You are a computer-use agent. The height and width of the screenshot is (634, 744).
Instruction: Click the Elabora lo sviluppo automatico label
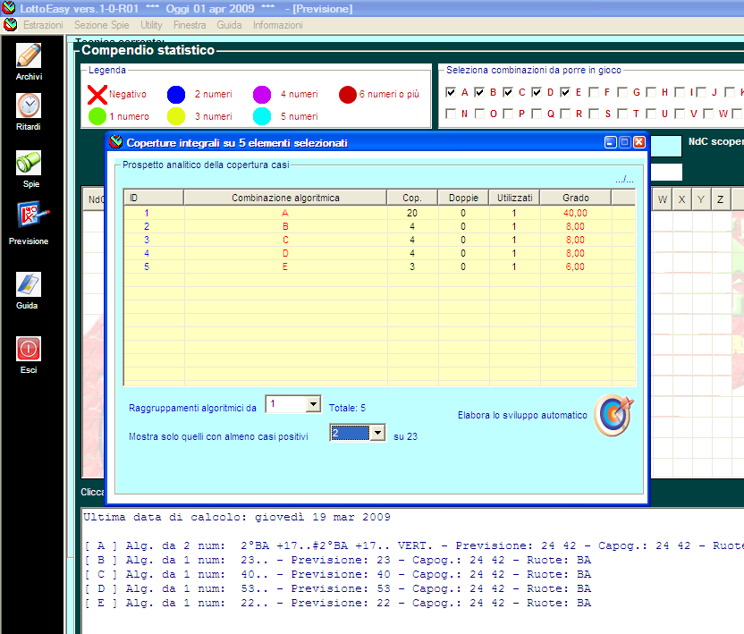[x=522, y=415]
